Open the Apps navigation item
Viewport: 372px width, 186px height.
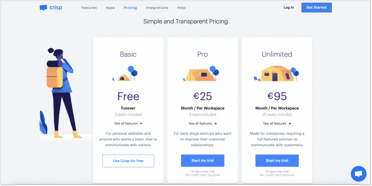click(110, 8)
